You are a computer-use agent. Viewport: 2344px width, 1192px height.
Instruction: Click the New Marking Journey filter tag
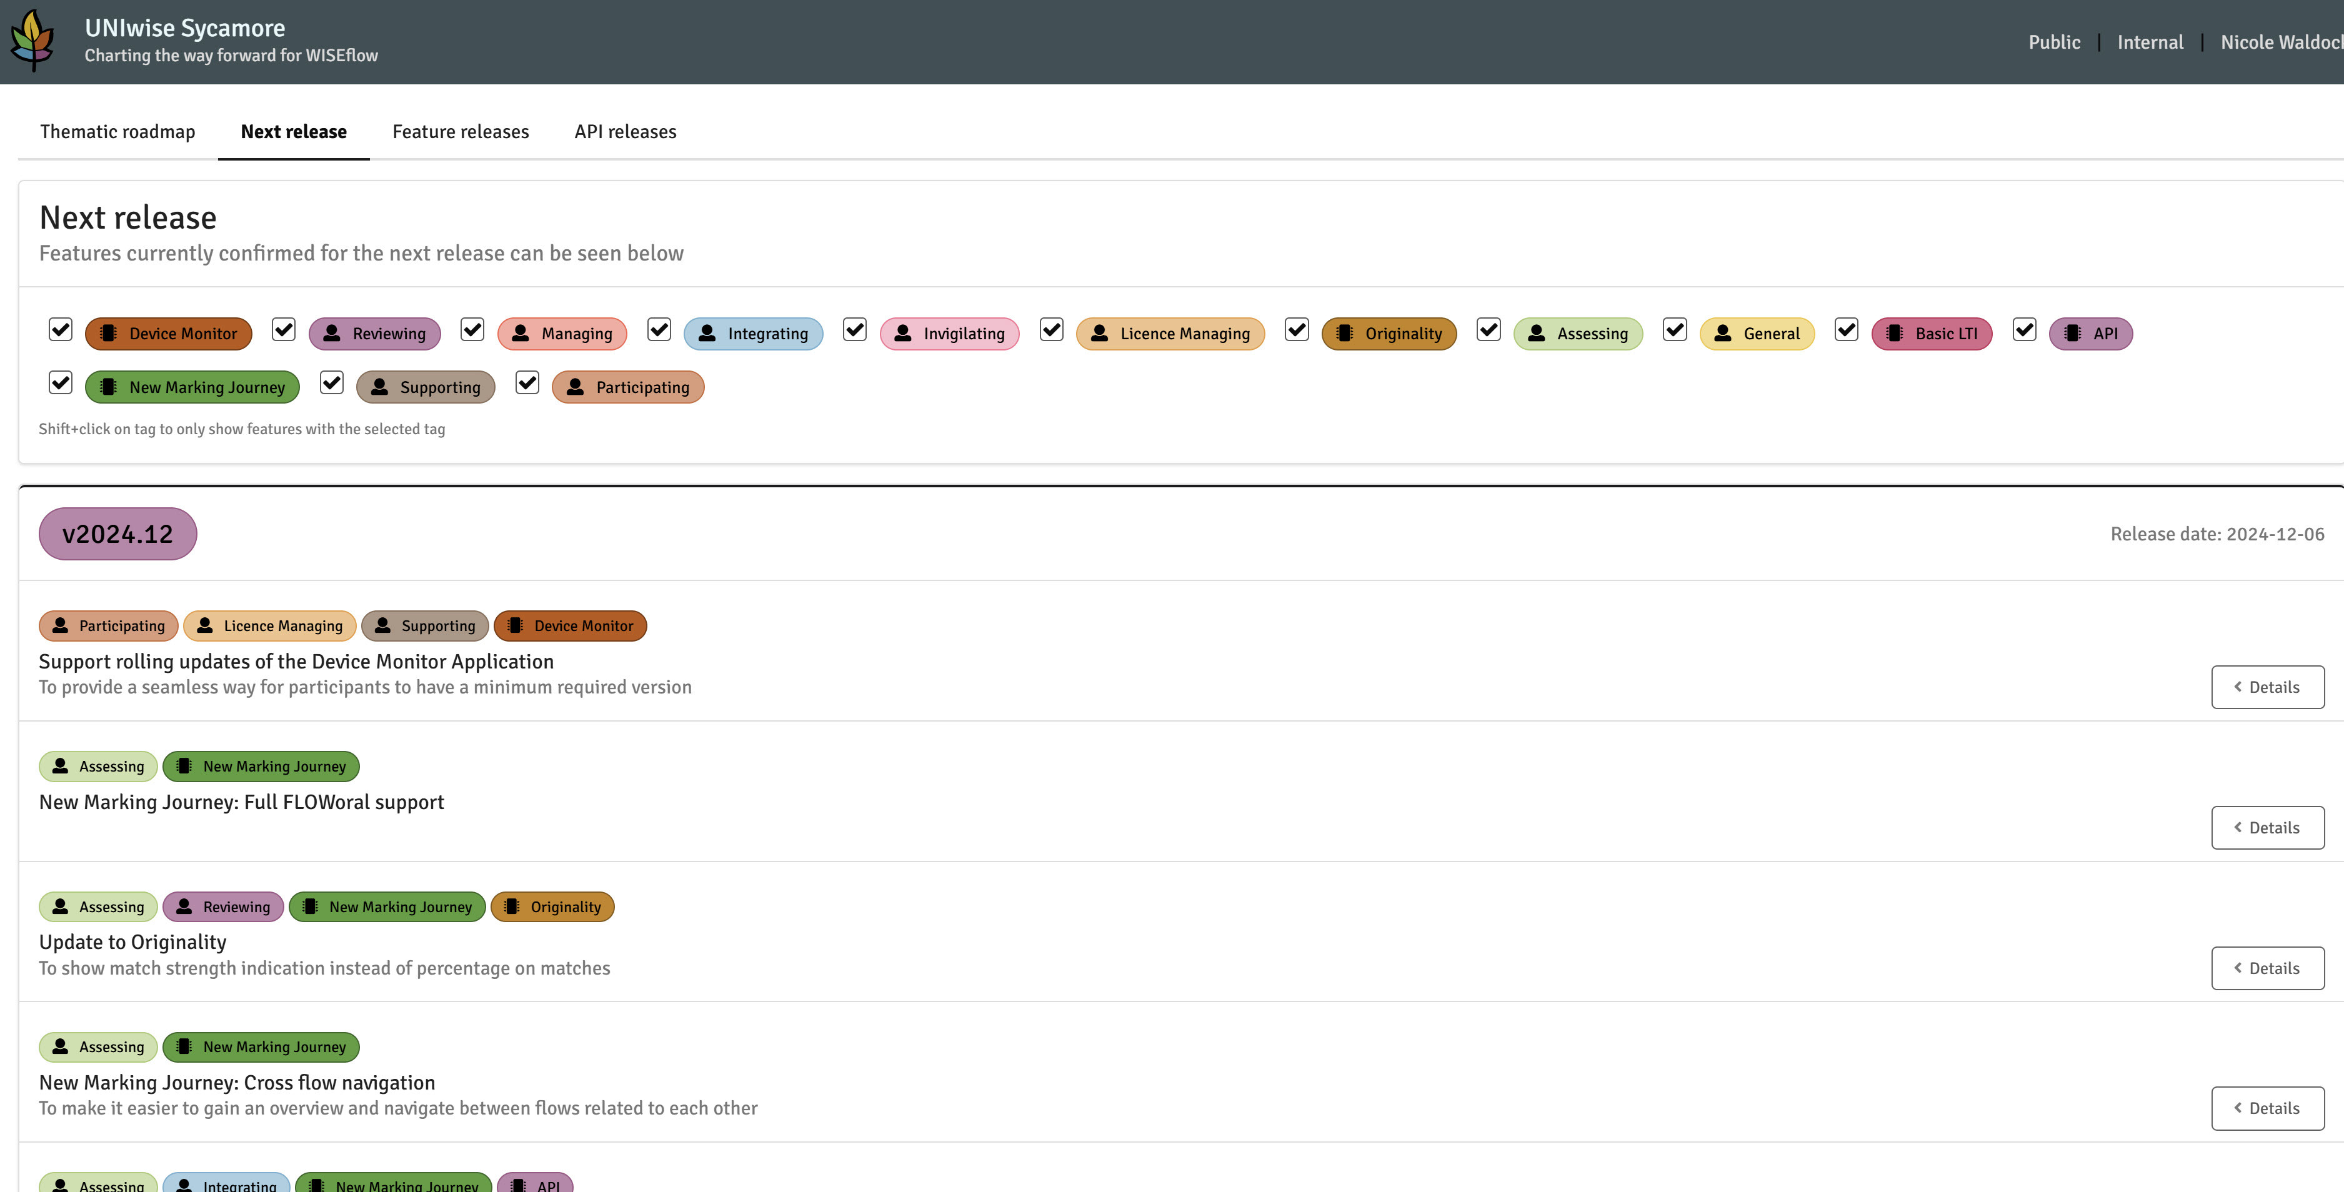point(192,387)
